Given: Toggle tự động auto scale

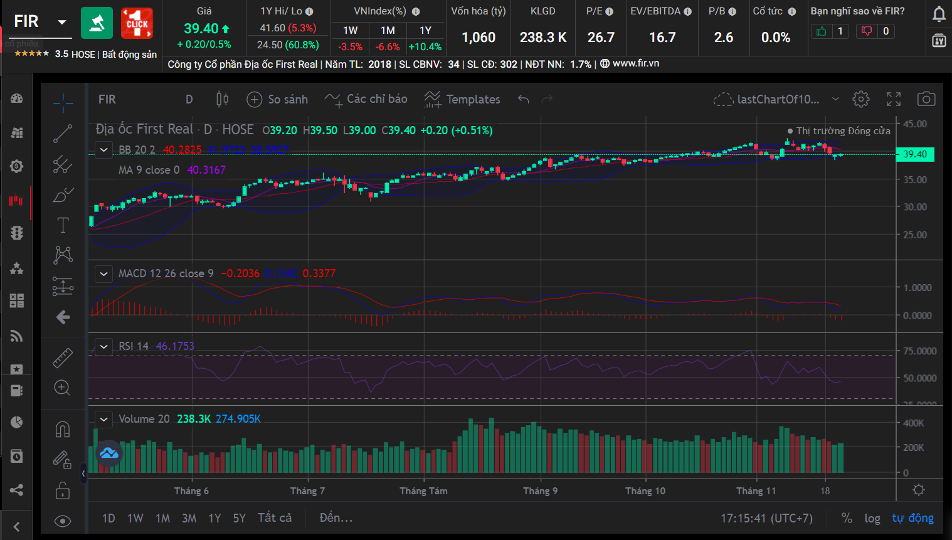Looking at the screenshot, I should click(x=913, y=518).
